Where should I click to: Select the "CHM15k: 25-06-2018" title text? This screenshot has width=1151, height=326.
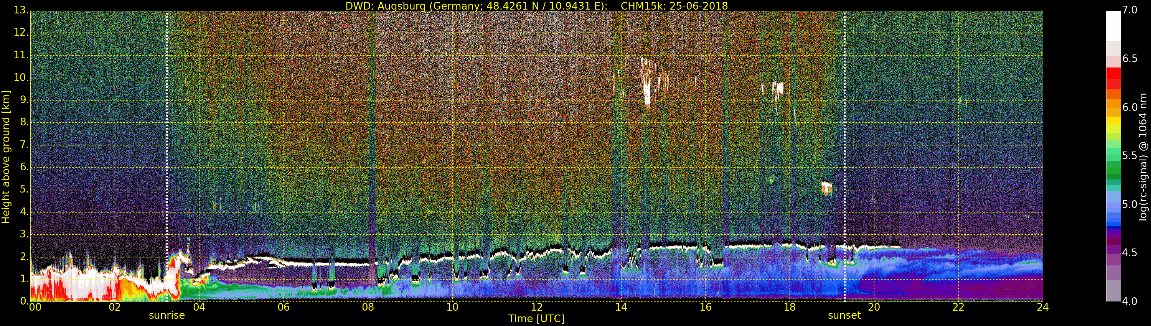coord(674,6)
